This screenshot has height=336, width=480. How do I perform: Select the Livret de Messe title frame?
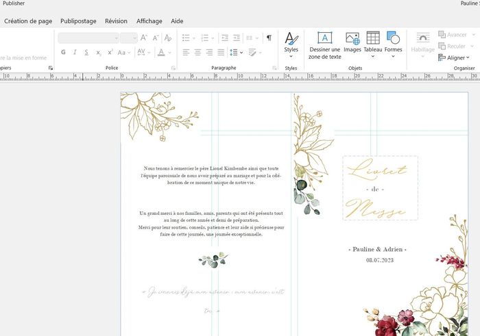click(x=380, y=188)
